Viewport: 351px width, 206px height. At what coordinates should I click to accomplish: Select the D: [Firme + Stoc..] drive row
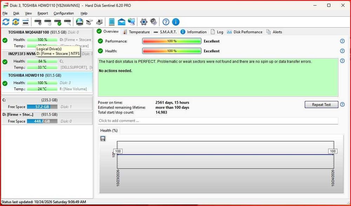tap(47, 118)
